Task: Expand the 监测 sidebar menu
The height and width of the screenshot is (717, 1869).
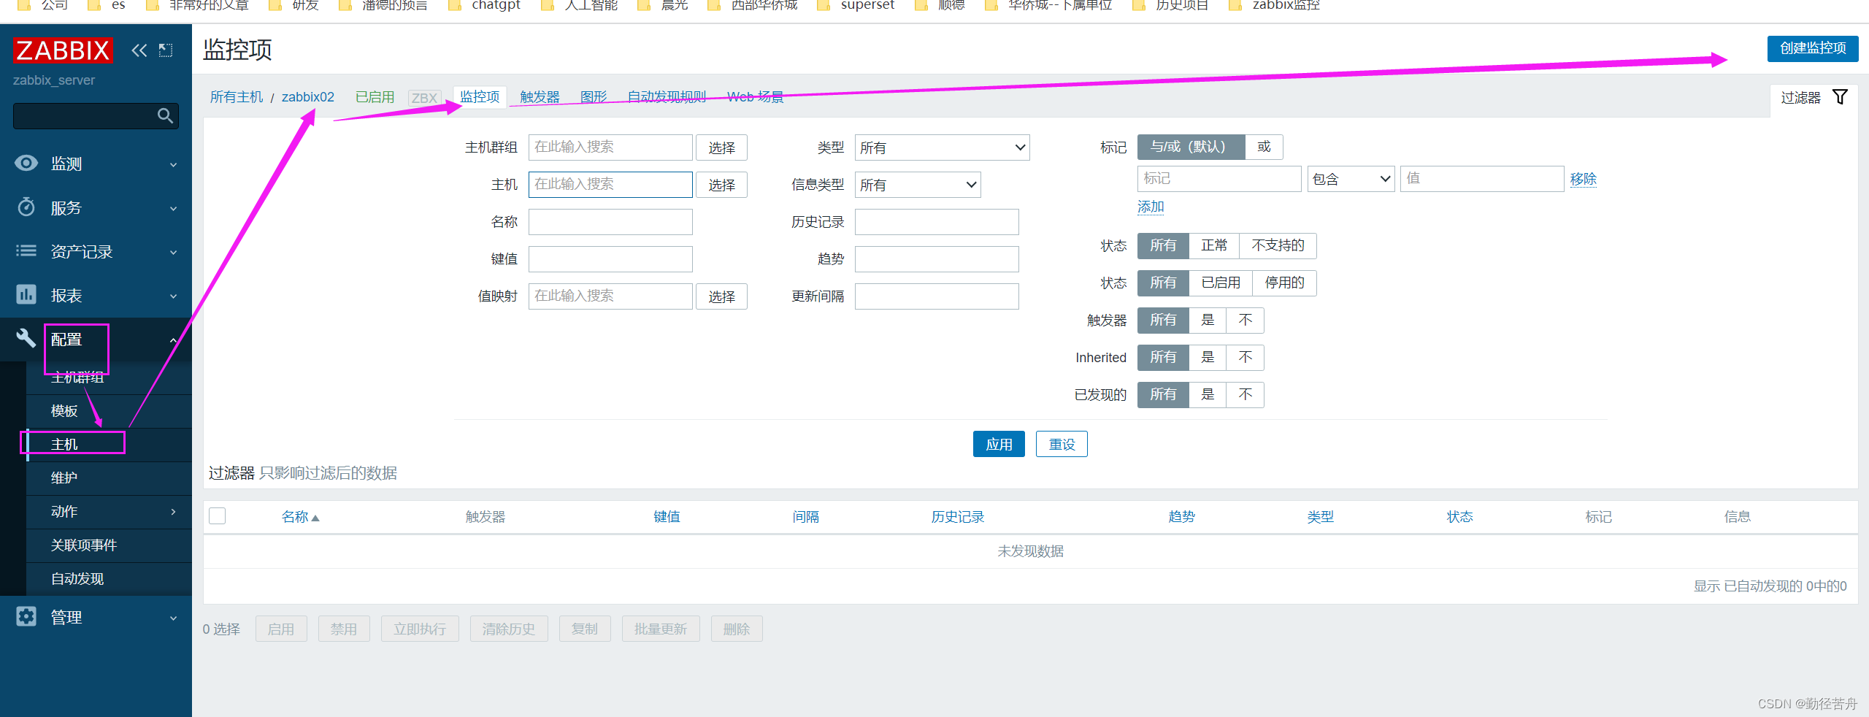Action: (173, 164)
